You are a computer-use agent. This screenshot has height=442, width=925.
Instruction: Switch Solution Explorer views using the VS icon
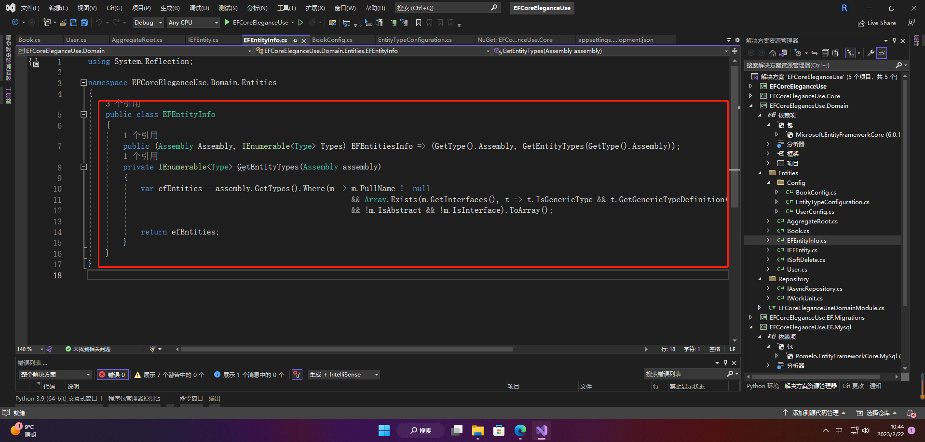click(783, 53)
